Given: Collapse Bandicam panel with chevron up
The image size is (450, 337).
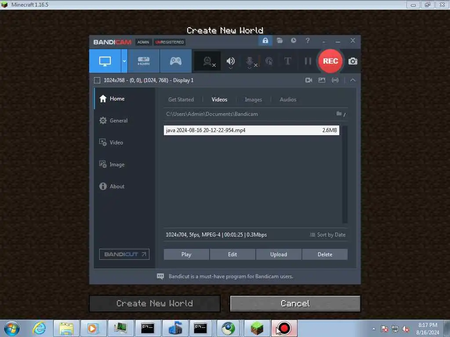Looking at the screenshot, I should click(353, 80).
